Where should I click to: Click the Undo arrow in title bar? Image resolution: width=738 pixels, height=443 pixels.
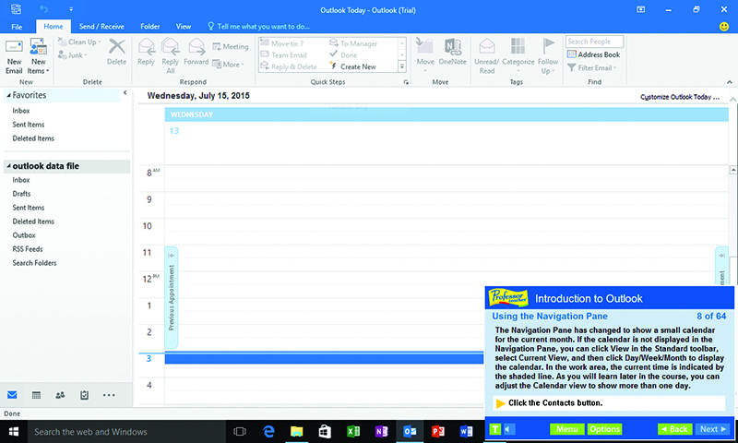[44, 9]
